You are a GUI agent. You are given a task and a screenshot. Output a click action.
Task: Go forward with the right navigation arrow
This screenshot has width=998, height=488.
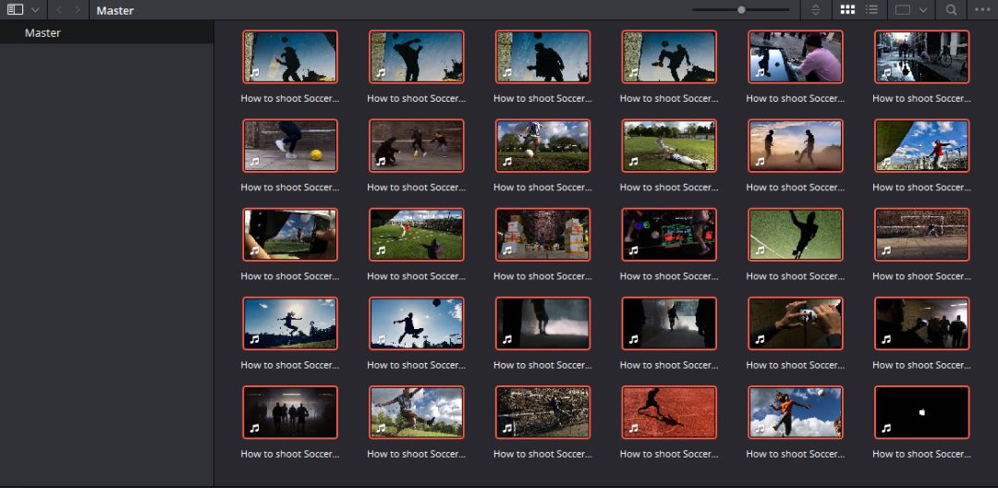(x=78, y=10)
